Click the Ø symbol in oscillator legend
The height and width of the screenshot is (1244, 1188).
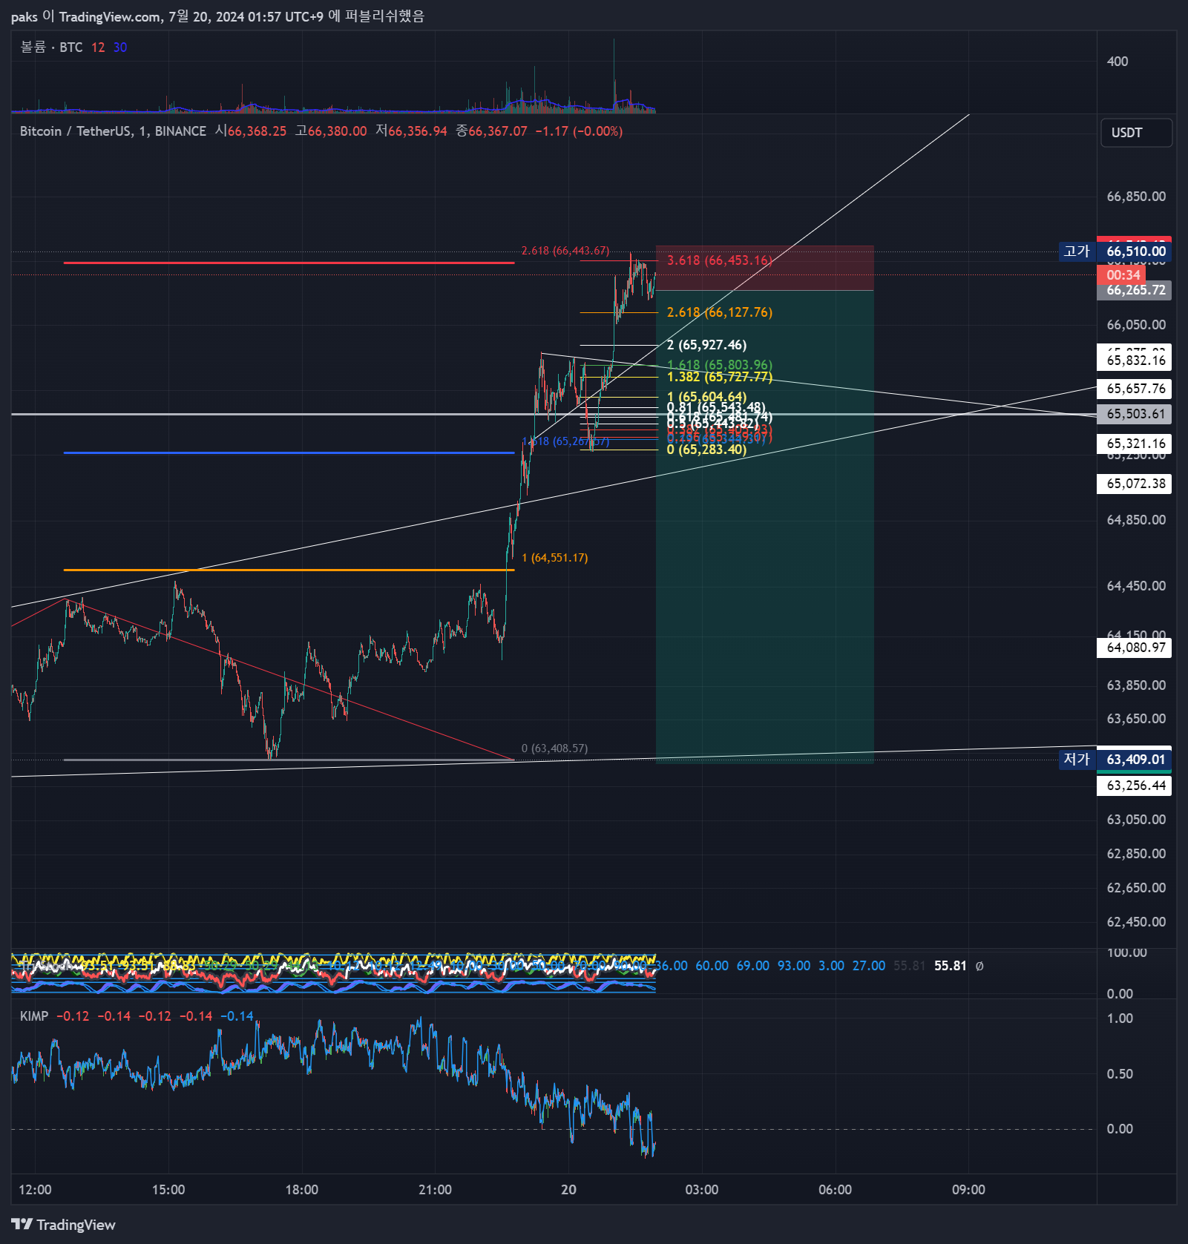coord(979,966)
